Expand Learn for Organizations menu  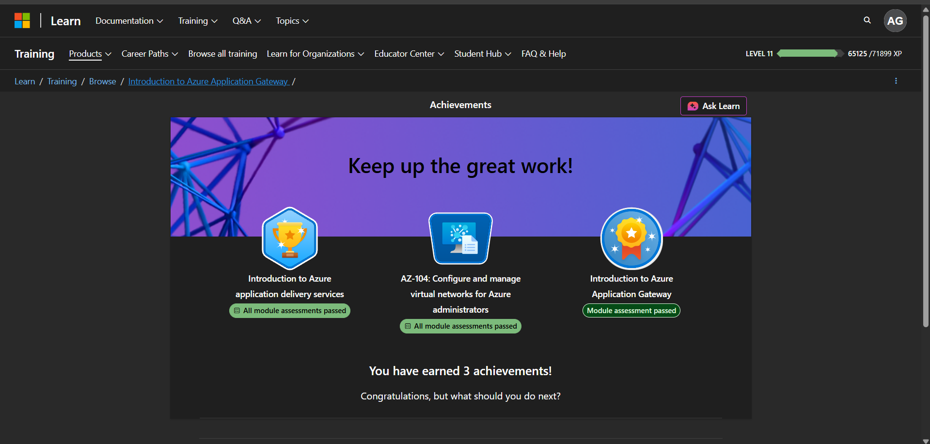tap(315, 54)
